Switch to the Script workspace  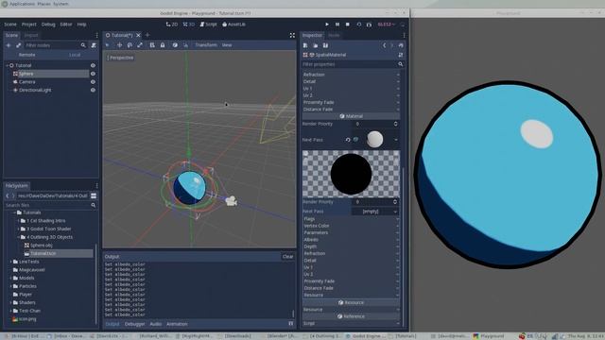click(x=208, y=25)
